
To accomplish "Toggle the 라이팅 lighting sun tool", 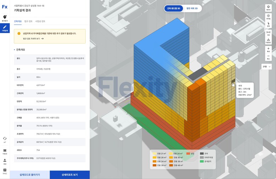I will (268, 17).
